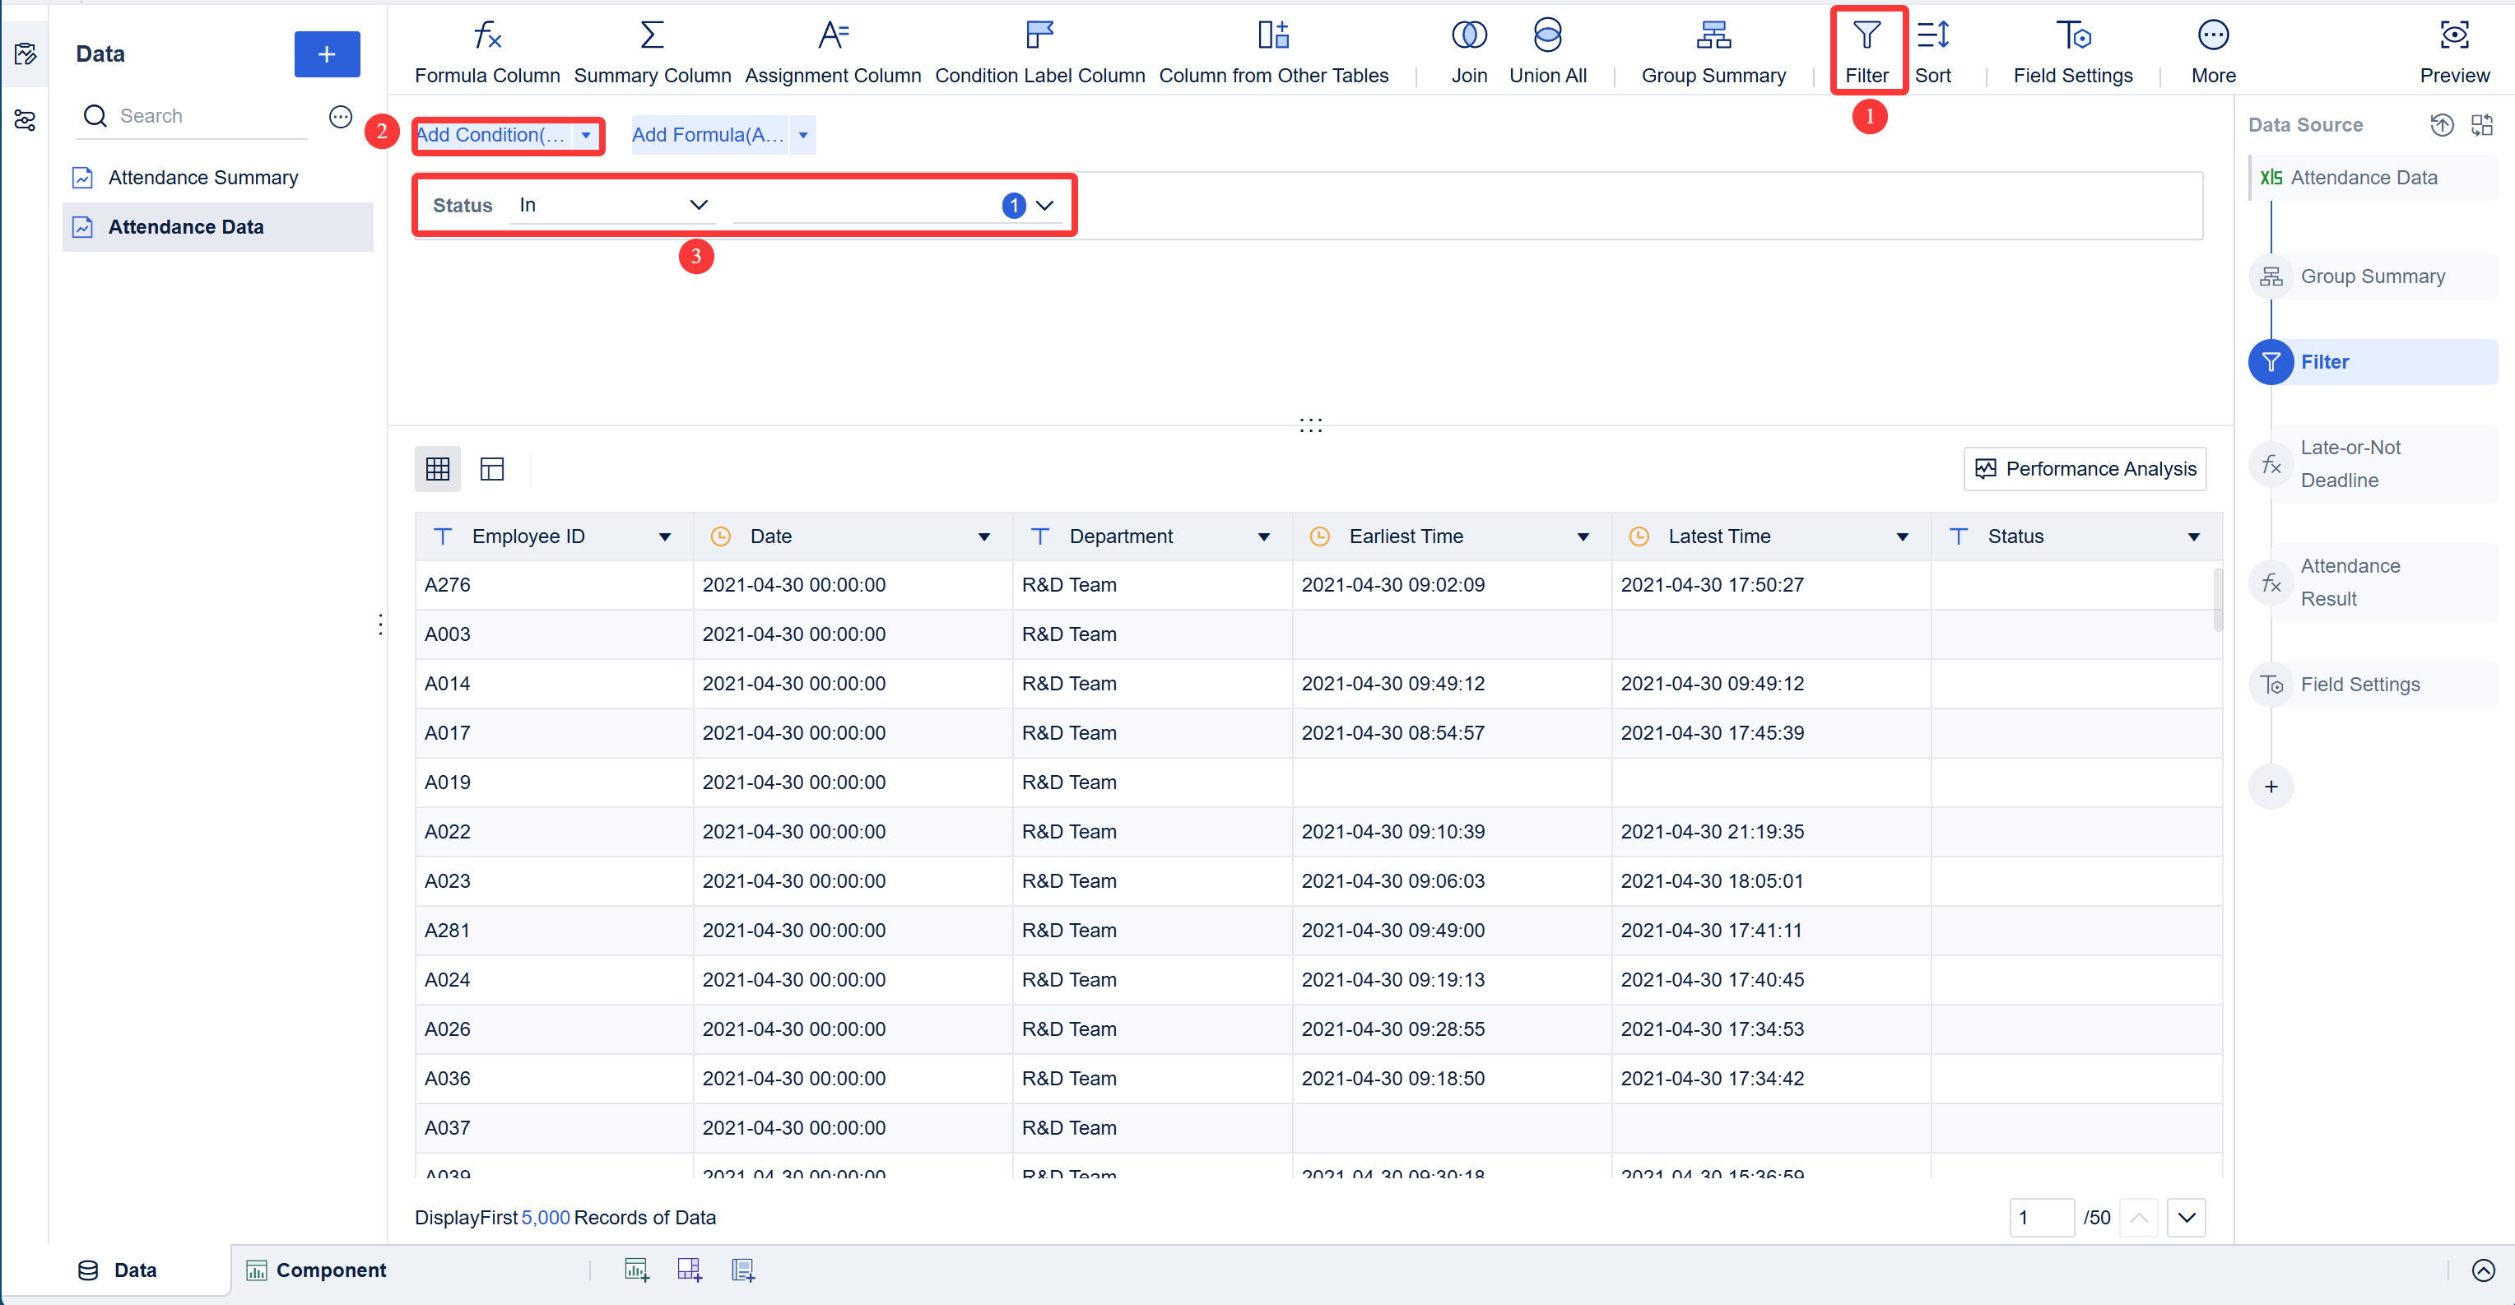Switch to the field profile view
The image size is (2515, 1305).
click(491, 468)
